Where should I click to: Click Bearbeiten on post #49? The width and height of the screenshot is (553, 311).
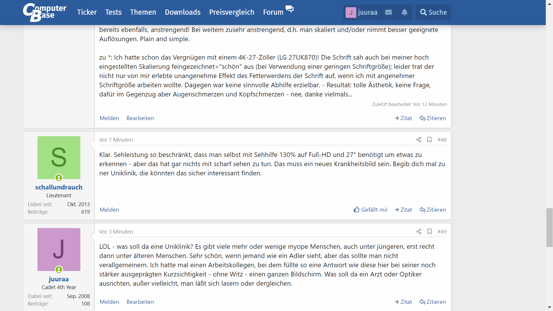[140, 302]
